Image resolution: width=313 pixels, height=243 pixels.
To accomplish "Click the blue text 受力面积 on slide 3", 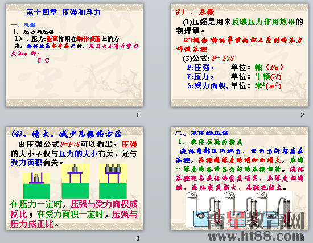I will point(27,162).
